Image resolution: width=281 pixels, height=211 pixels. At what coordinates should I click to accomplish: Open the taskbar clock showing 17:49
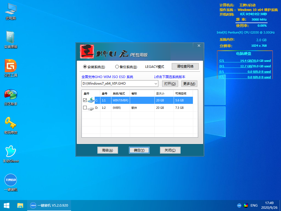[269, 206]
